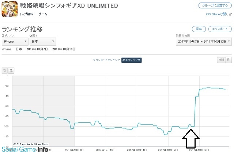Screen dimensions: 234x154
Task: Click the device icon label above iPhone
Action: point(3,36)
